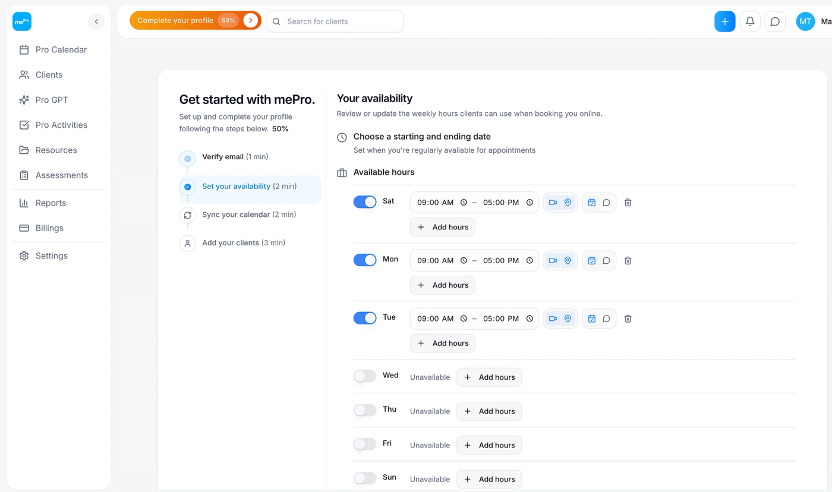Toggle video session option for Sat
This screenshot has width=832, height=492.
[553, 203]
